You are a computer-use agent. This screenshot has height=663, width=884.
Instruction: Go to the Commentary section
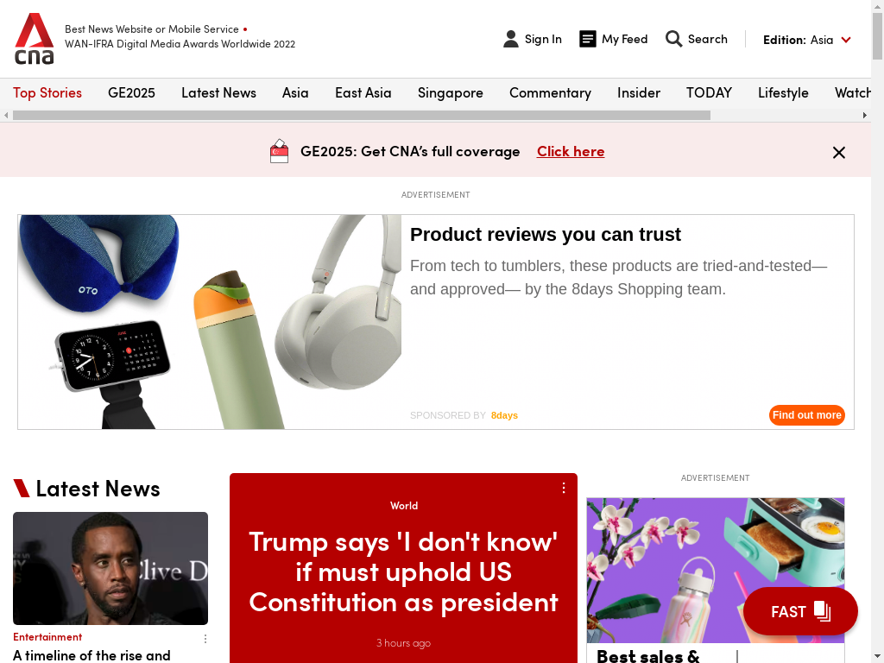point(550,92)
